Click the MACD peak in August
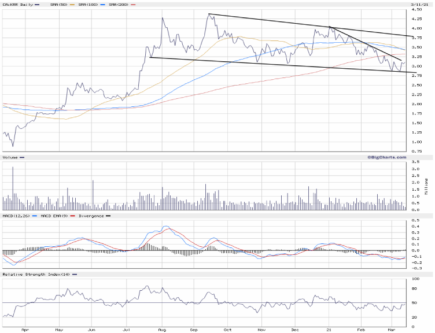 166,226
